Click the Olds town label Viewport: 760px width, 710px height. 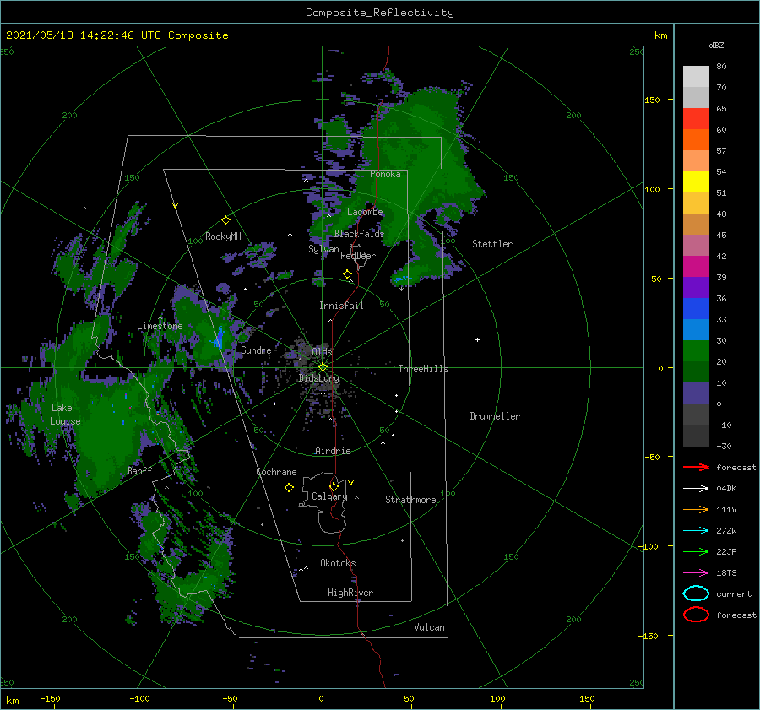pyautogui.click(x=322, y=351)
